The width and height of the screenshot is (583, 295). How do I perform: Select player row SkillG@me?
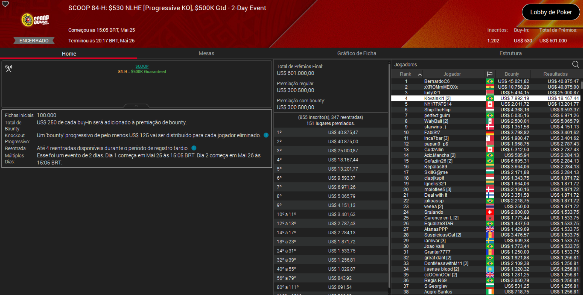pos(486,172)
